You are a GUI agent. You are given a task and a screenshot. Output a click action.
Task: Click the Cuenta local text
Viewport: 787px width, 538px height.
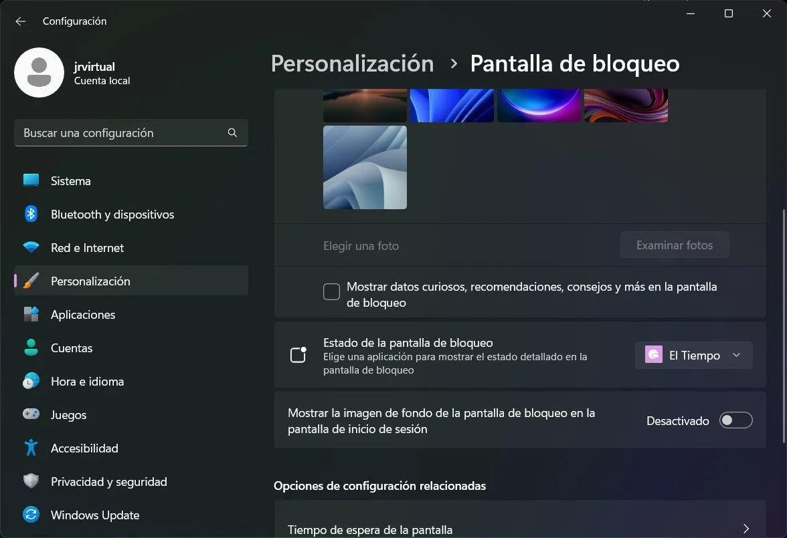tap(102, 81)
